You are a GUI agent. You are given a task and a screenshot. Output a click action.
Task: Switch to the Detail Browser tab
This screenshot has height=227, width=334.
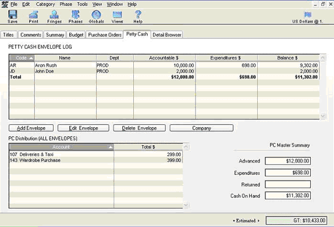pyautogui.click(x=167, y=35)
